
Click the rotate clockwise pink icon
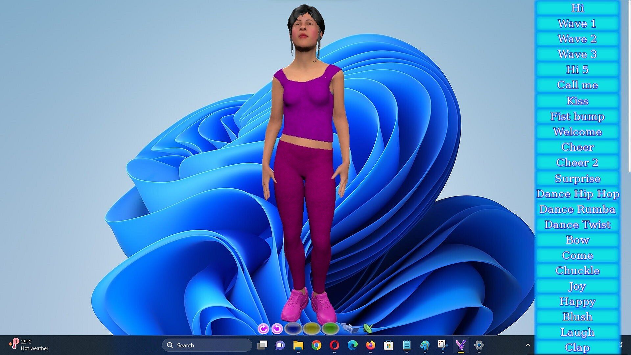click(263, 328)
